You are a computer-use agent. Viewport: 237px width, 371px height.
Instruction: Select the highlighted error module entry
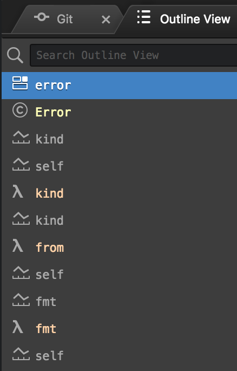(120, 86)
